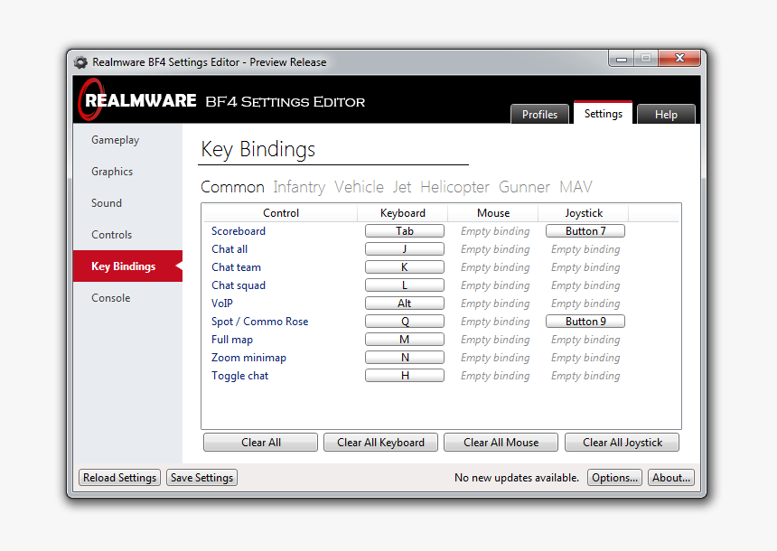Edit Spot / Commo Rose joystick Button 9
Image resolution: width=777 pixels, height=551 pixels.
pyautogui.click(x=585, y=322)
